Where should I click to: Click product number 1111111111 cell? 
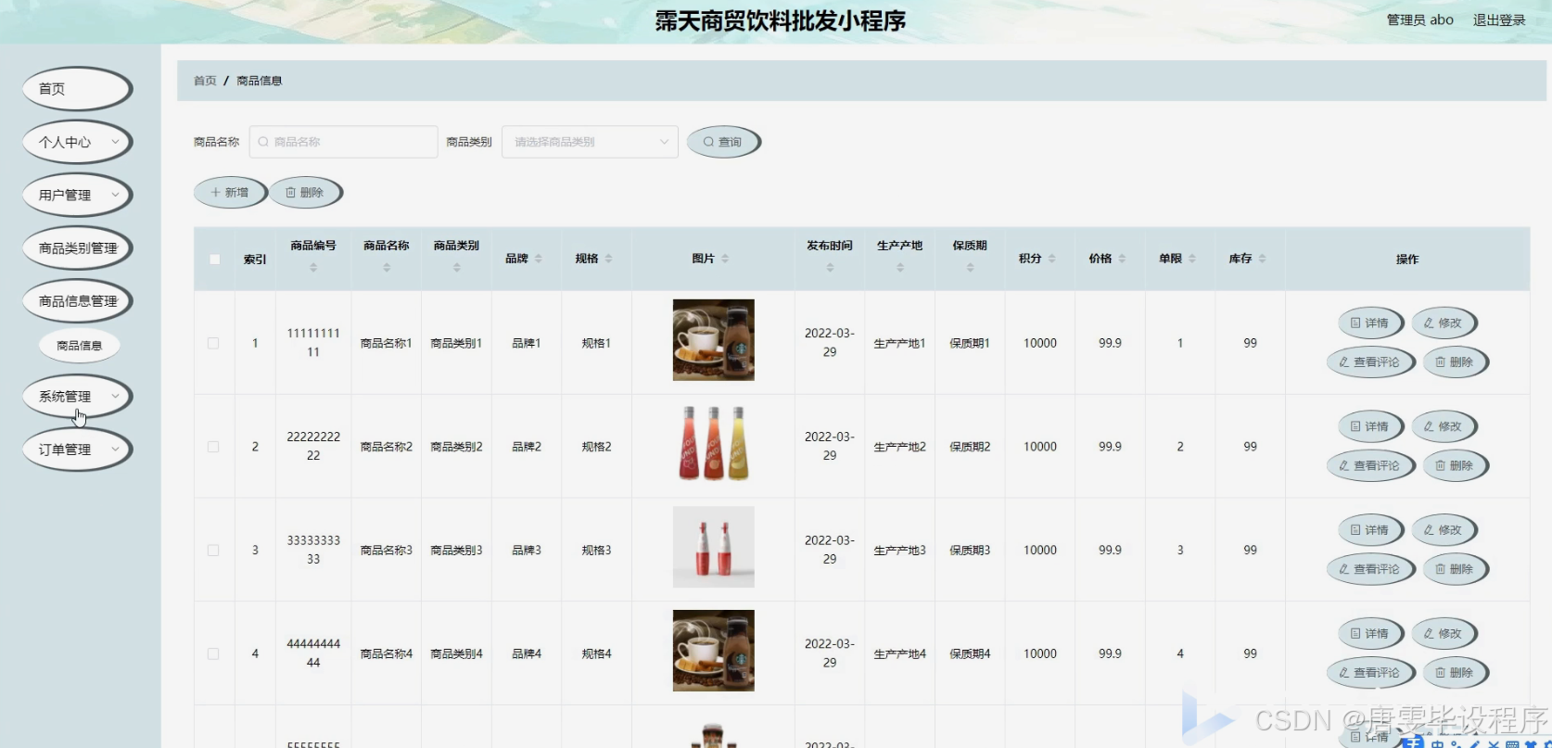point(313,343)
